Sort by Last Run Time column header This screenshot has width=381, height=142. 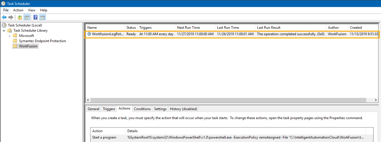click(x=235, y=27)
